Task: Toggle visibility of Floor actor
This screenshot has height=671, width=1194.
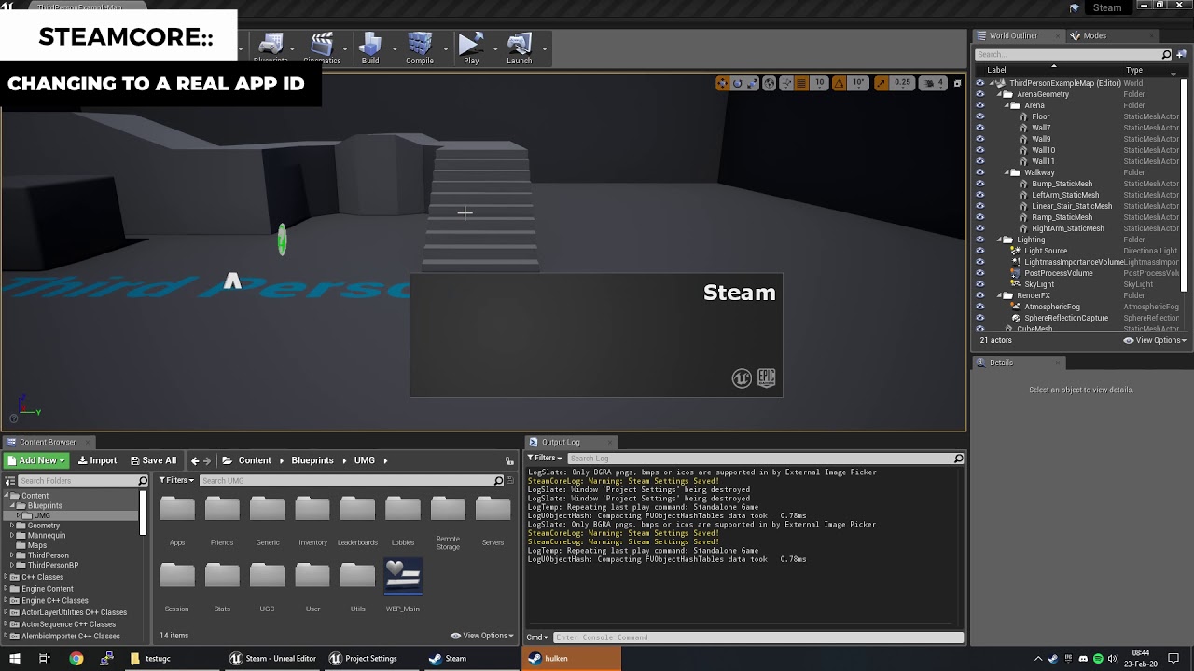Action: point(979,116)
